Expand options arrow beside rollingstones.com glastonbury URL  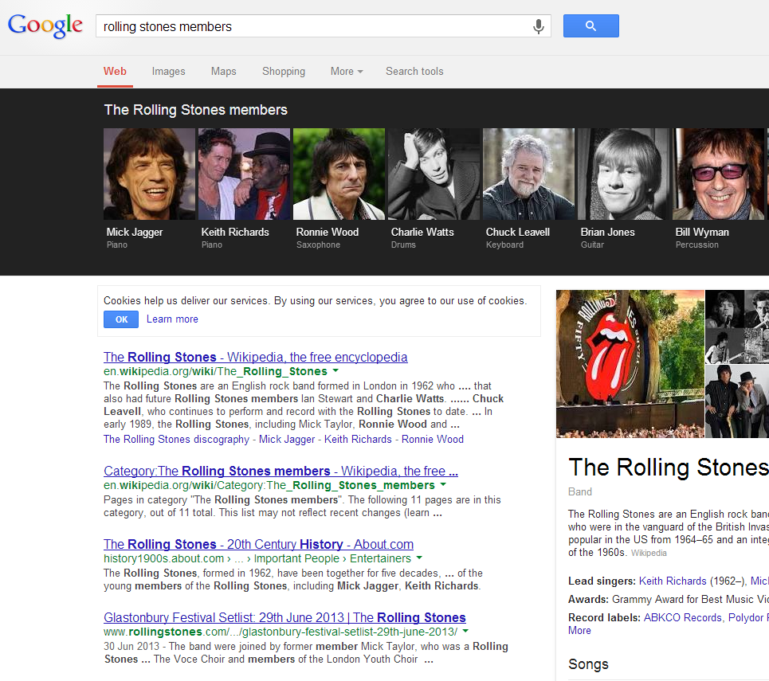(465, 631)
